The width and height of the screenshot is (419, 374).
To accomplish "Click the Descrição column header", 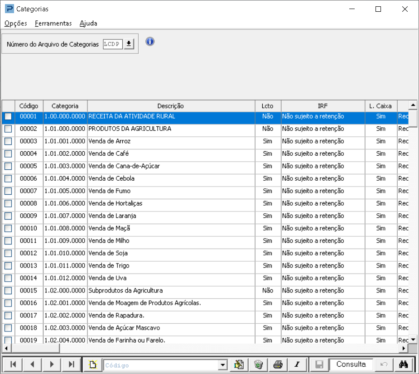I will (171, 106).
